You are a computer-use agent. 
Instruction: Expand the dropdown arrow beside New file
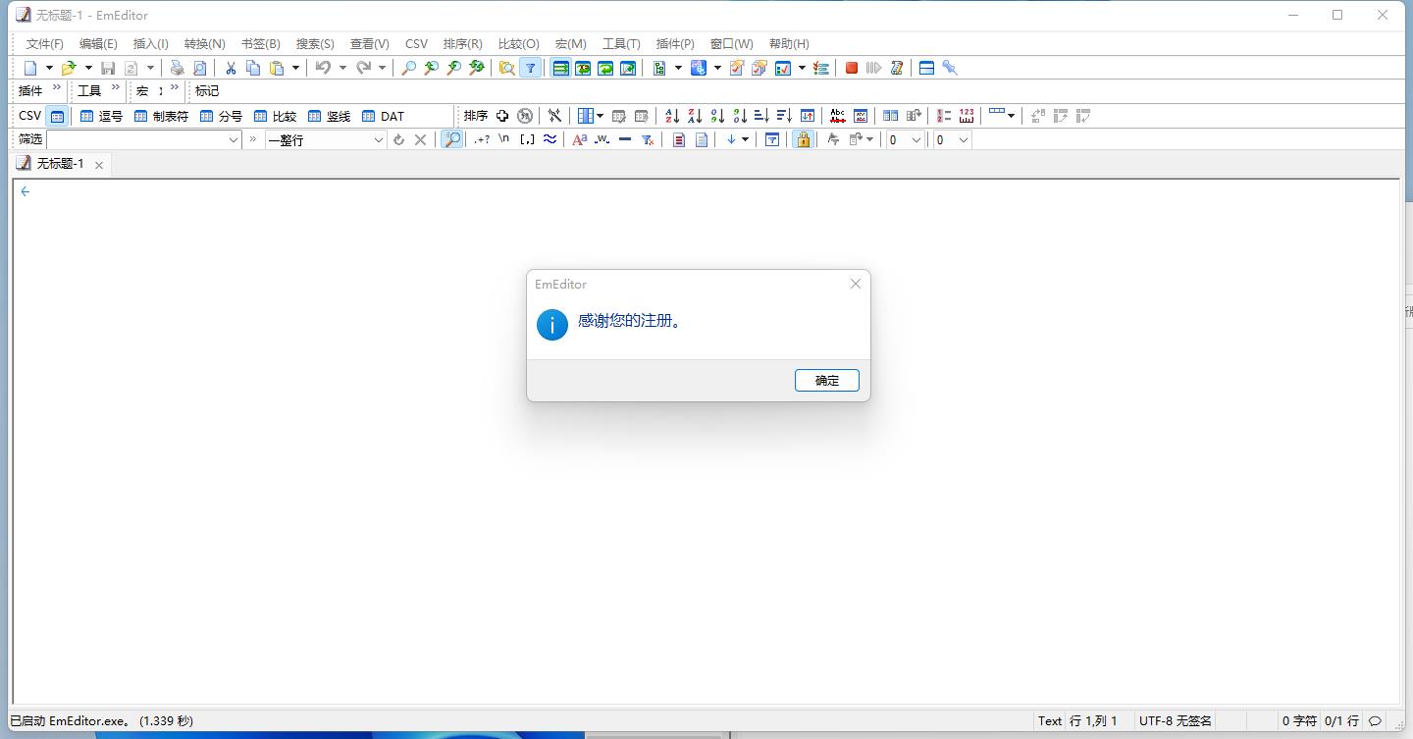point(49,68)
